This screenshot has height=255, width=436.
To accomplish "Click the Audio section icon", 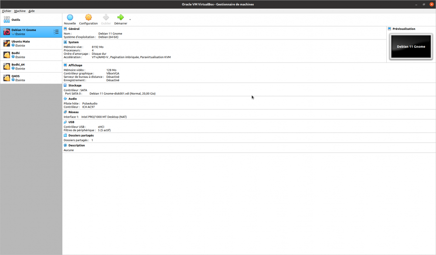I will pyautogui.click(x=65, y=99).
